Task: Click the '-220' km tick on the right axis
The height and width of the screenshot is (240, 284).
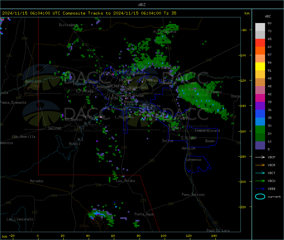Action: coord(242,207)
